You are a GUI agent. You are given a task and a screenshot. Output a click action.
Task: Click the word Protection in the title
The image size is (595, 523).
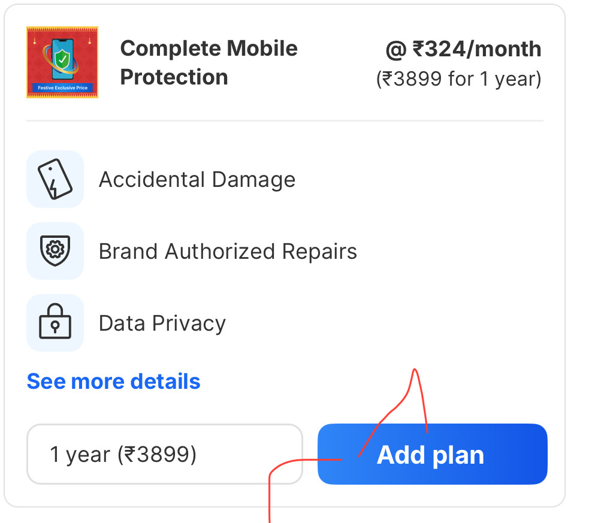point(174,77)
